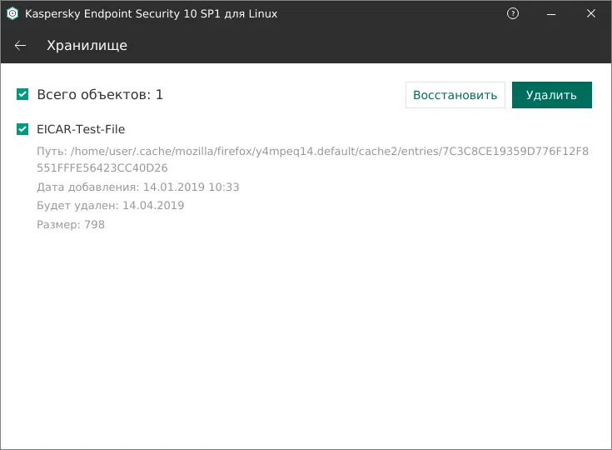Click the green Удалить button
This screenshot has width=612, height=450.
551,95
